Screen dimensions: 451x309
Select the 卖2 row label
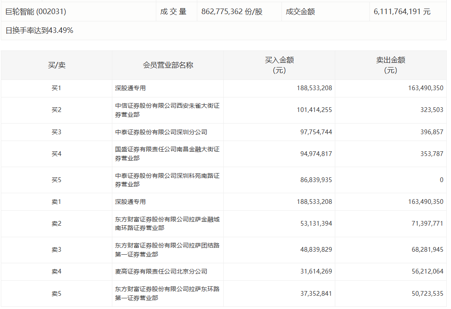56,224
